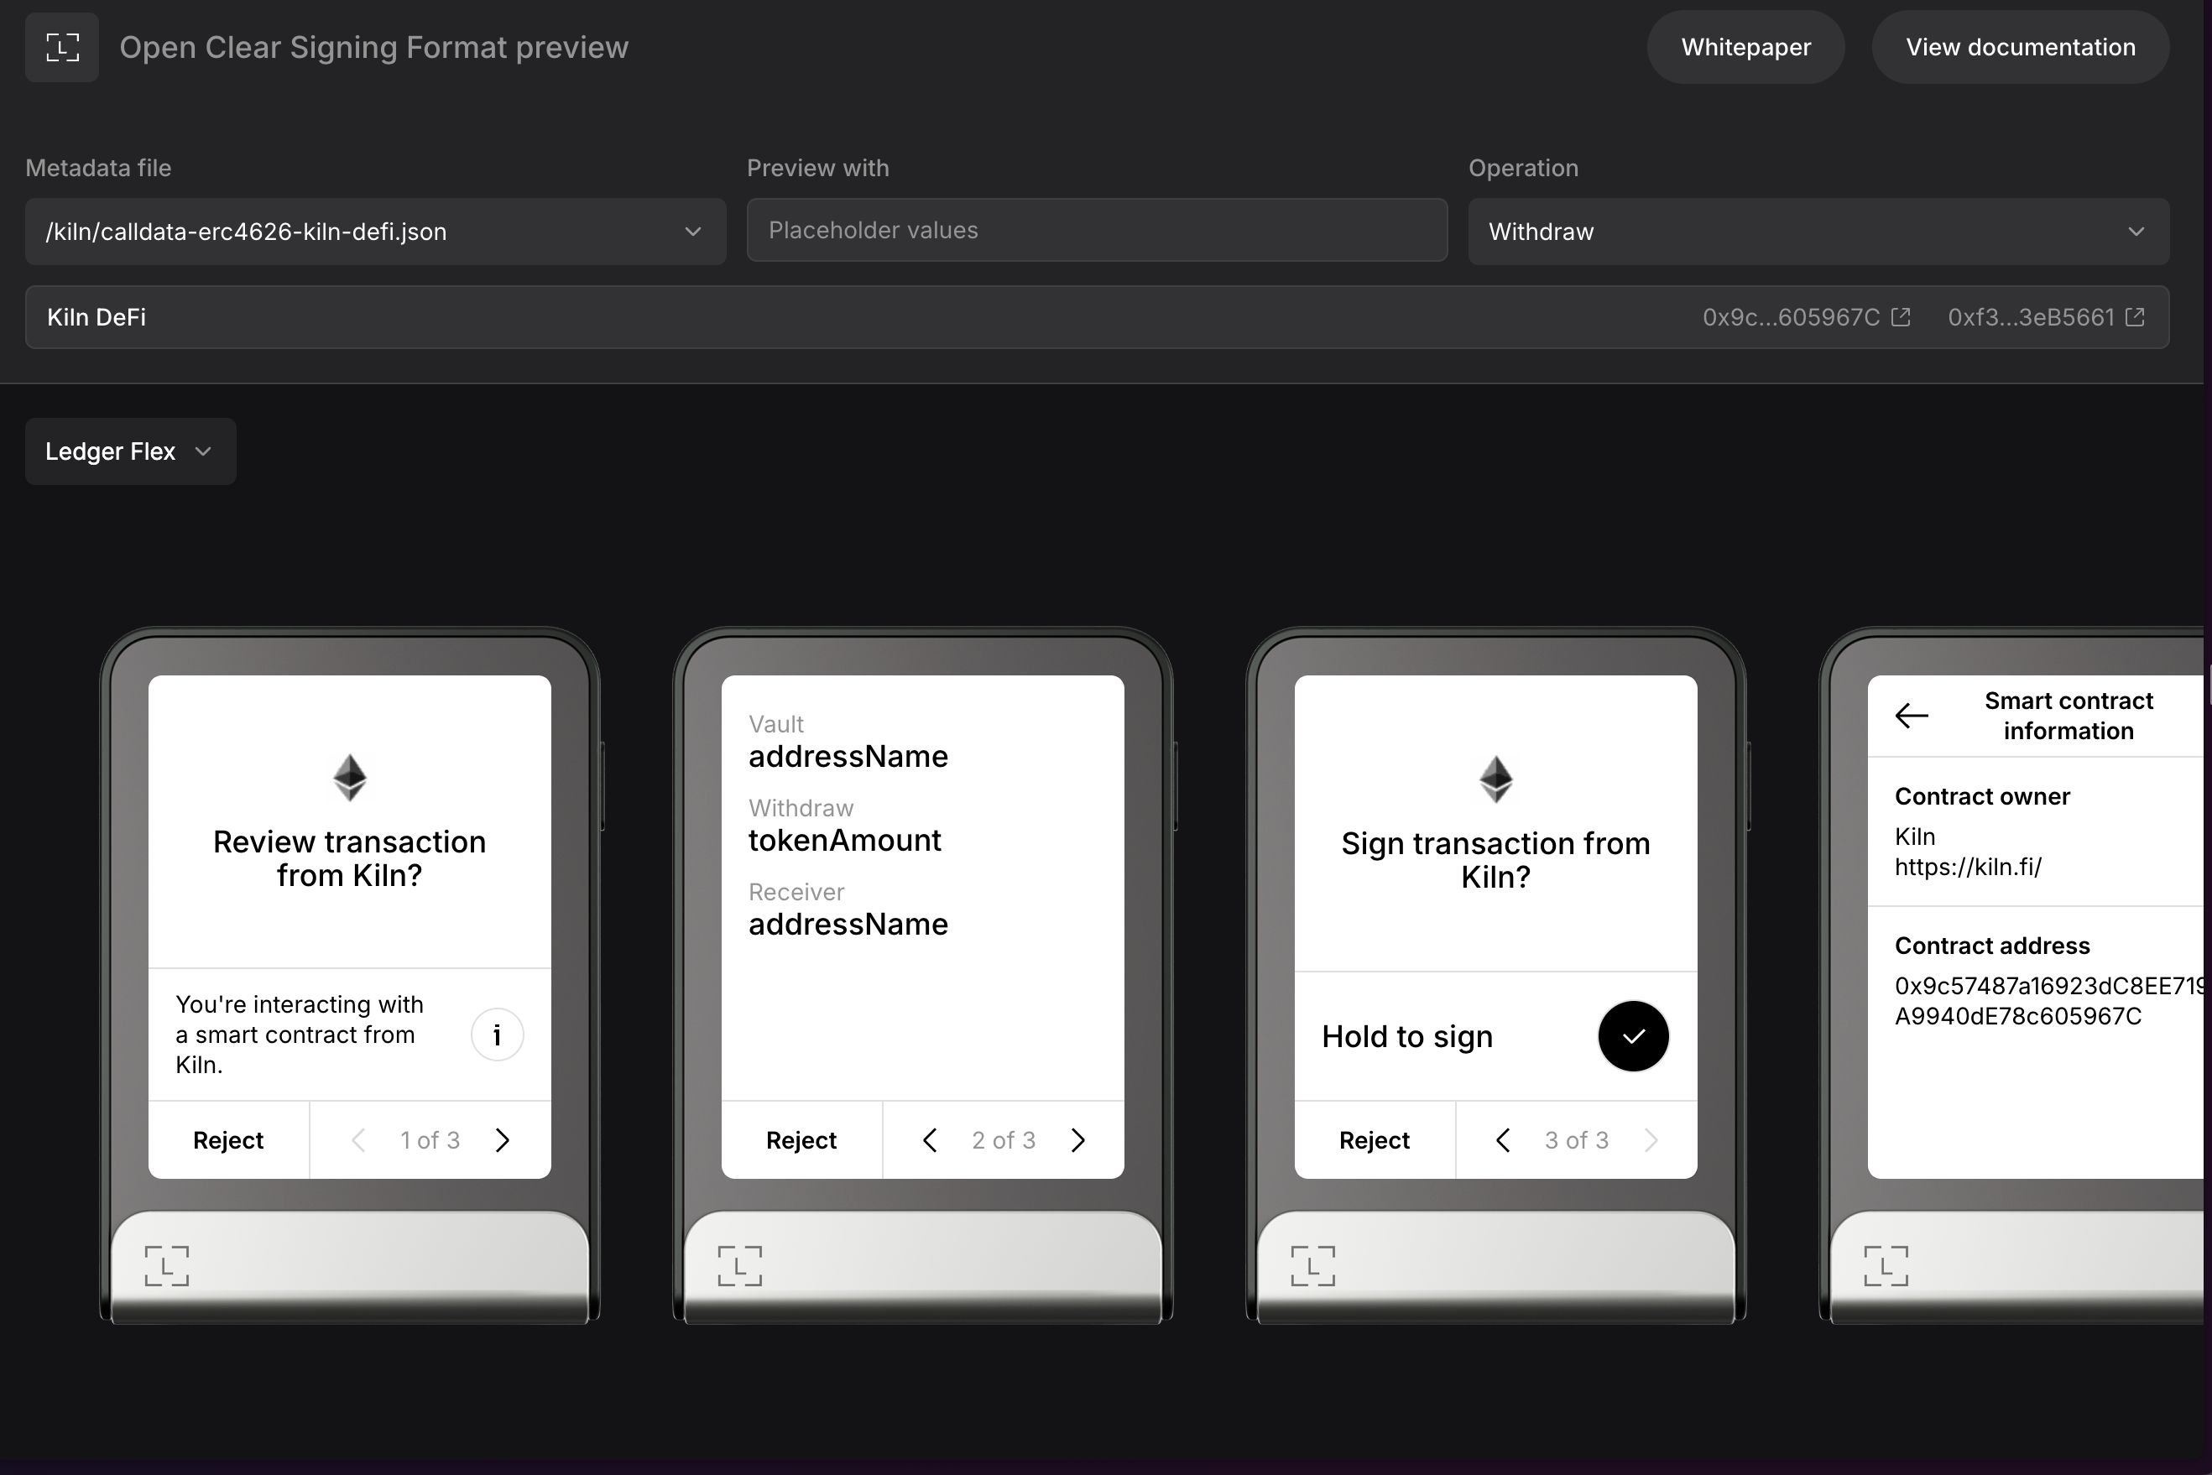Reject on the 1 of 3 screen
This screenshot has height=1475, width=2212.
click(227, 1140)
